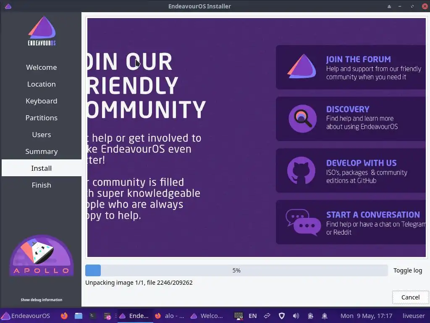Screen dimensions: 430x323
Task: Click the chat bubbles conversation icon
Action: 303,222
